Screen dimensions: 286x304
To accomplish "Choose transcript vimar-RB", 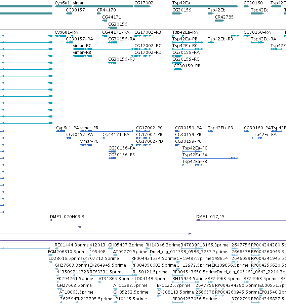I will [82, 52].
